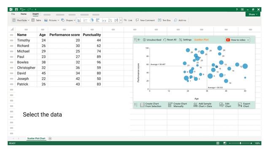Click the Edit Chart button
The width and height of the screenshot is (270, 152).
coord(225,105)
